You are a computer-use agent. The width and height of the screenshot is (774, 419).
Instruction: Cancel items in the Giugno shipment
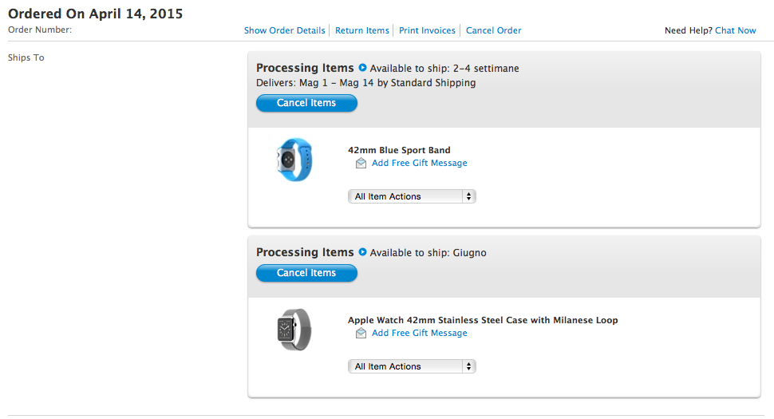tap(306, 273)
